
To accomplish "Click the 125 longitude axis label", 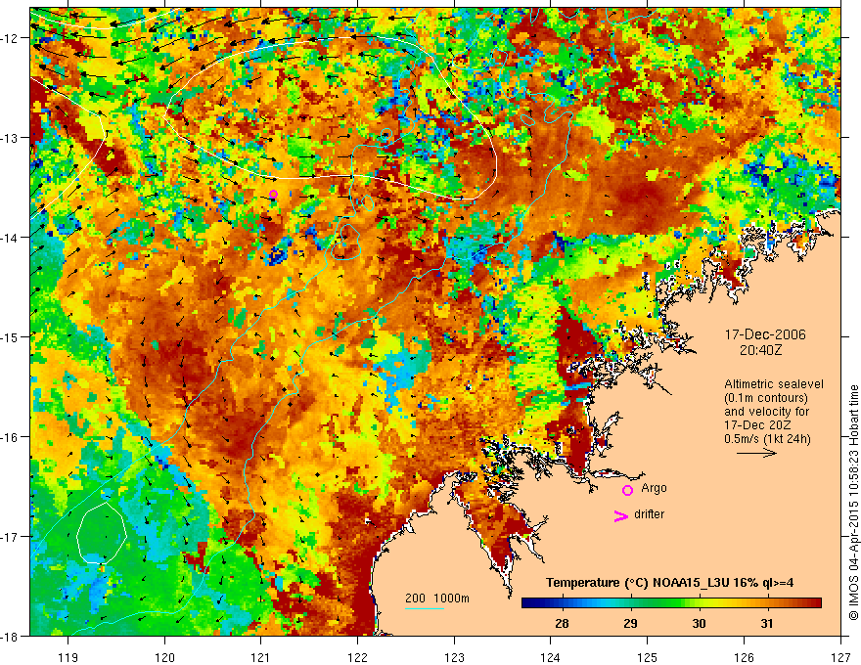I will pos(648,657).
